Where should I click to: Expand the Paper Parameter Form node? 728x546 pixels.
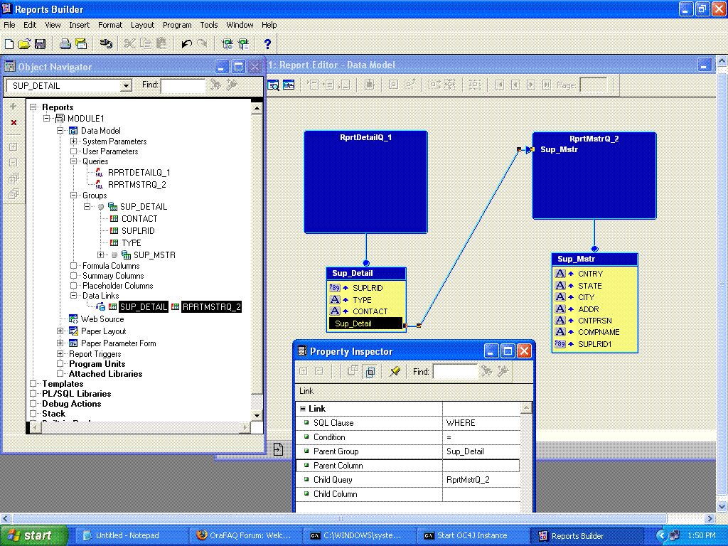click(x=60, y=343)
